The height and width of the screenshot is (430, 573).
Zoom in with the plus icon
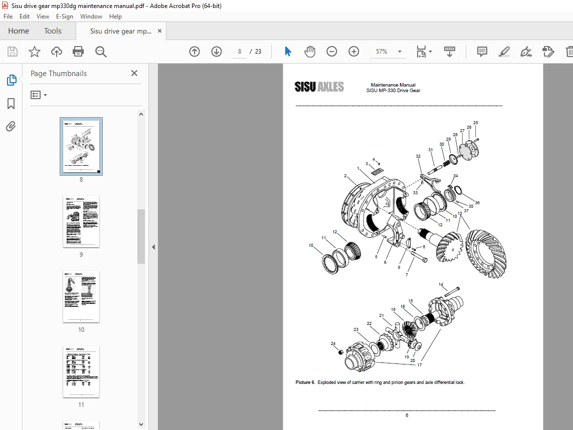(x=354, y=52)
